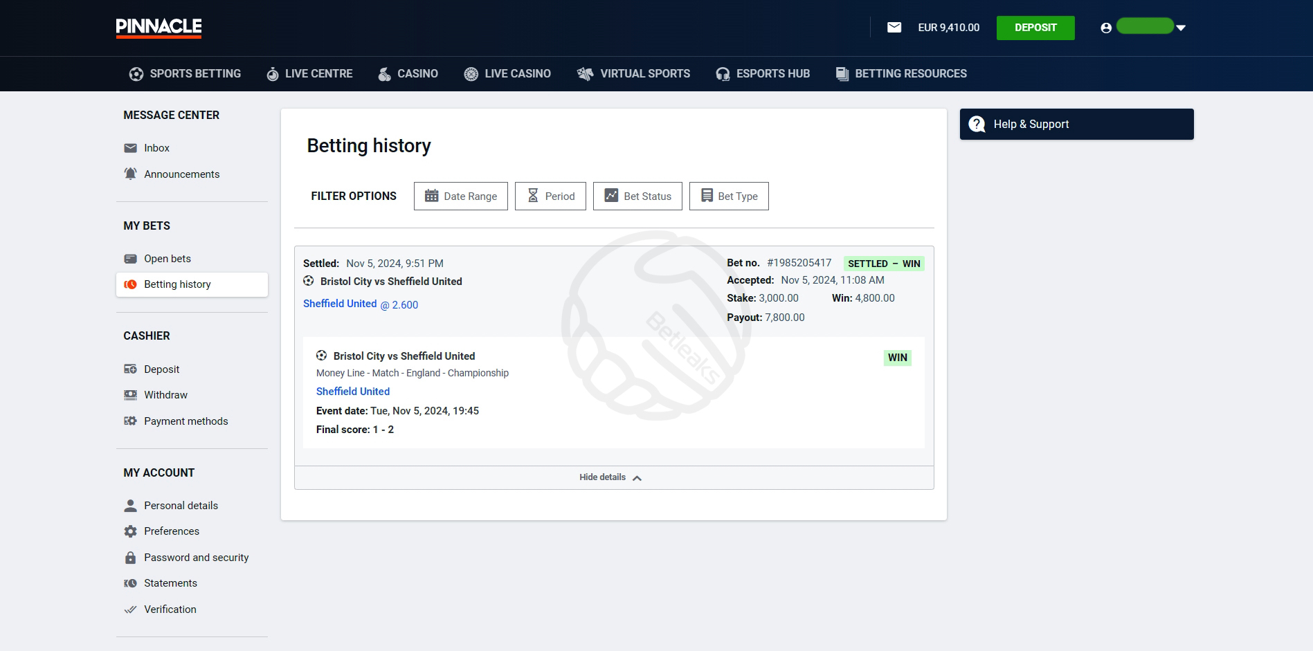Image resolution: width=1313 pixels, height=651 pixels.
Task: Click Final score: 1 - 2 text
Action: tap(355, 430)
